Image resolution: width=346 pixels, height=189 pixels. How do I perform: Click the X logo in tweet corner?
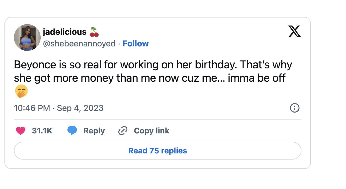click(x=294, y=31)
